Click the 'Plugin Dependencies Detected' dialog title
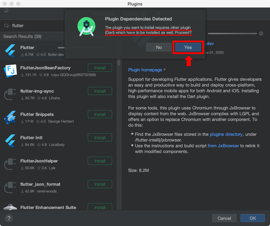The image size is (270, 226). click(x=138, y=19)
